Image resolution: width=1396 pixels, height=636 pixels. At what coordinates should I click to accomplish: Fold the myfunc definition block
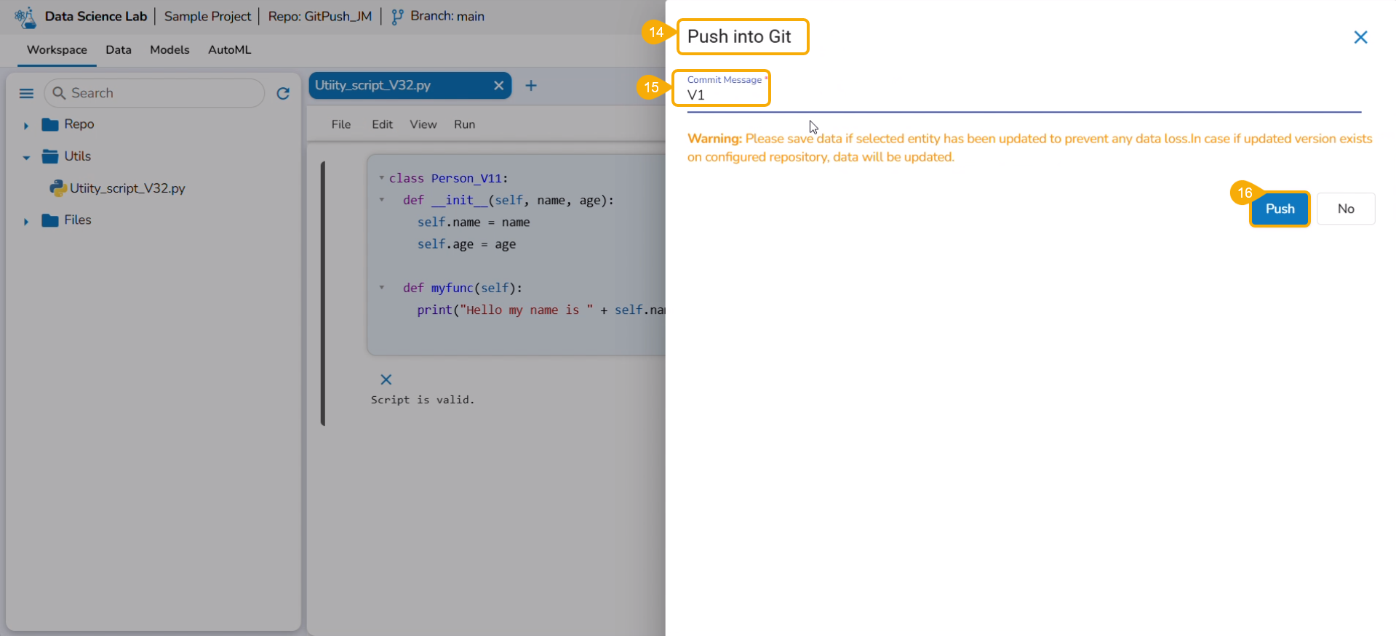(x=381, y=287)
